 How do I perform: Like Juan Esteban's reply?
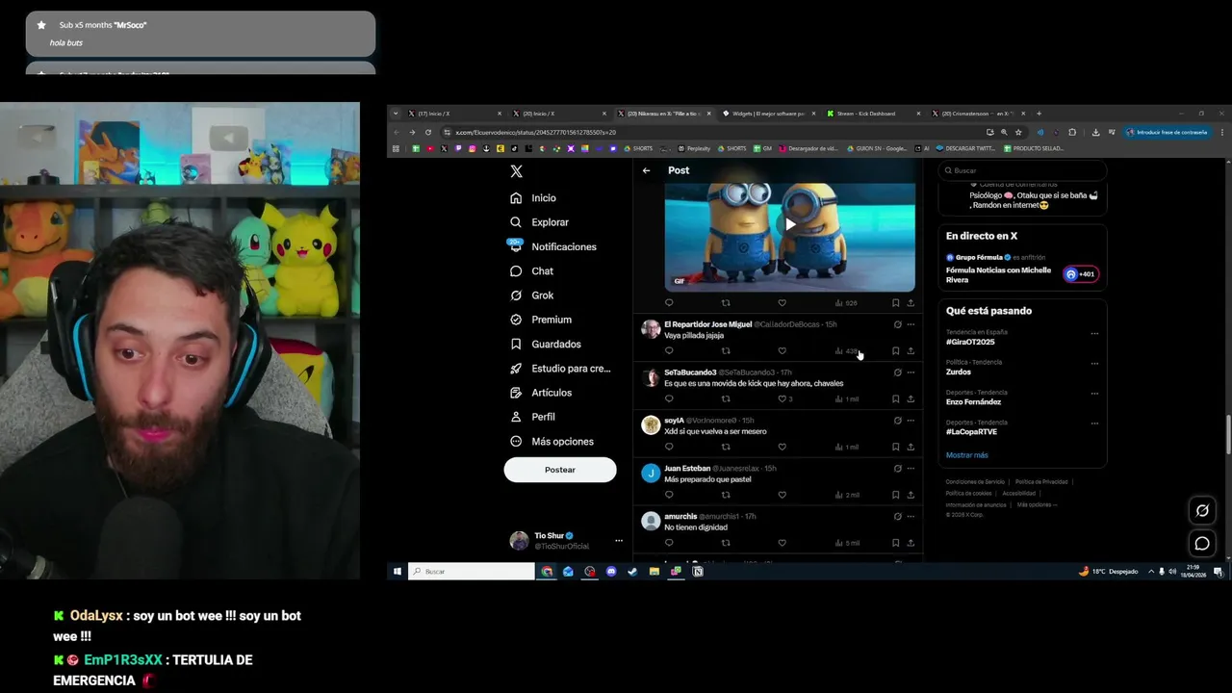click(x=782, y=495)
